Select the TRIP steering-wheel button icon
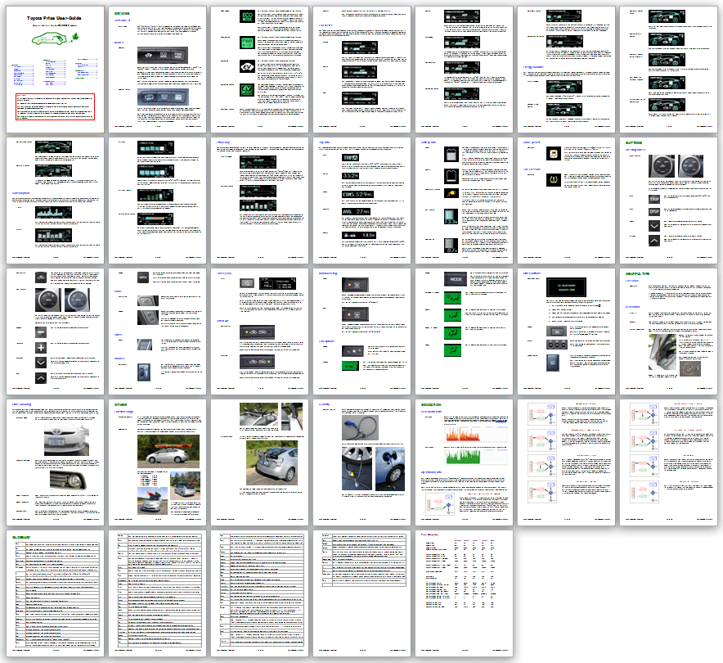Image resolution: width=723 pixels, height=663 pixels. point(654,199)
